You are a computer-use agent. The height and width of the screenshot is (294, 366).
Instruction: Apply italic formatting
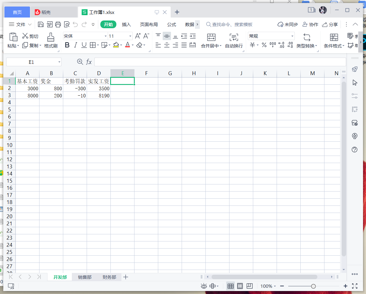coord(75,45)
